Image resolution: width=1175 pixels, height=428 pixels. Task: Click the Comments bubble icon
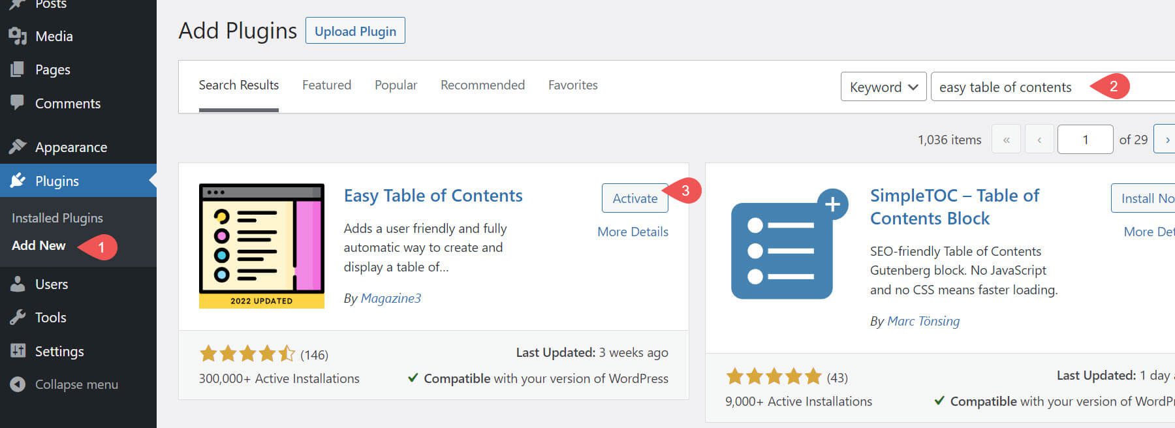tap(18, 103)
